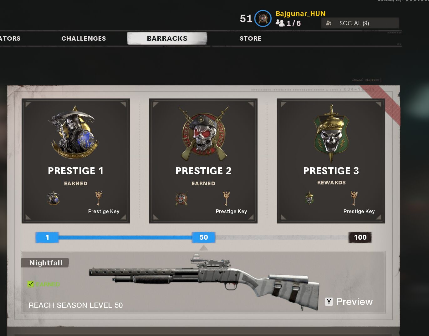This screenshot has width=429, height=336.
Task: Click small beret skull icon in Prestige 3
Action: tap(309, 198)
